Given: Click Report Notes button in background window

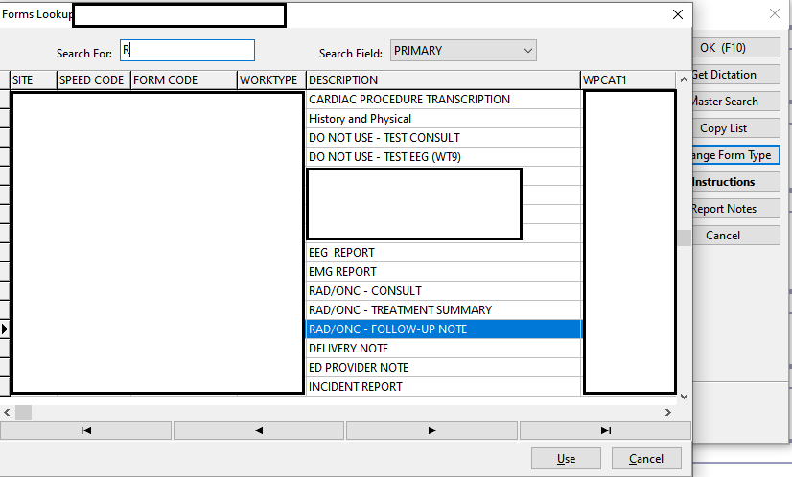Looking at the screenshot, I should (x=736, y=209).
